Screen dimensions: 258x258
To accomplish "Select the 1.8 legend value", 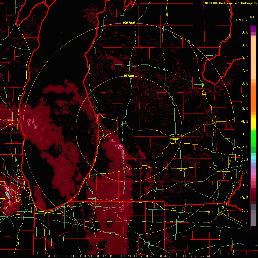I will coord(245,160).
